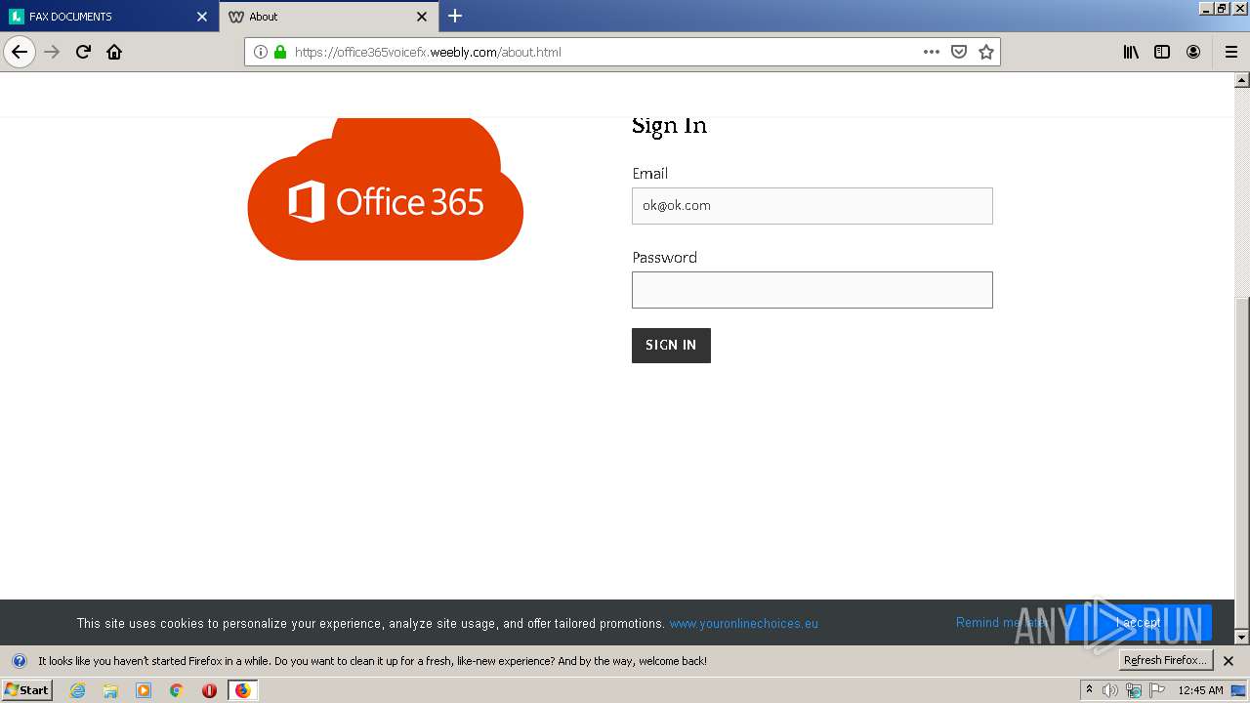Launch Internet Explorer from taskbar
Viewport: 1250px width, 703px height.
point(77,690)
